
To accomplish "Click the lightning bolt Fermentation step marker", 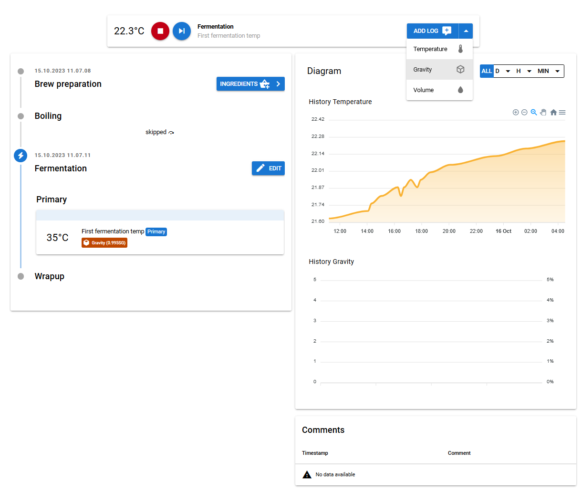I will [21, 156].
